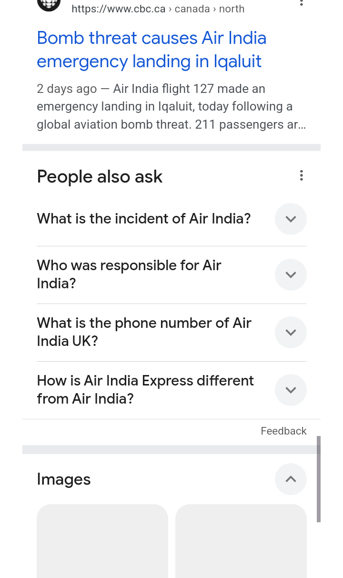Click the Air India UK phone question text
Screen dimensions: 343x578
coord(143,332)
